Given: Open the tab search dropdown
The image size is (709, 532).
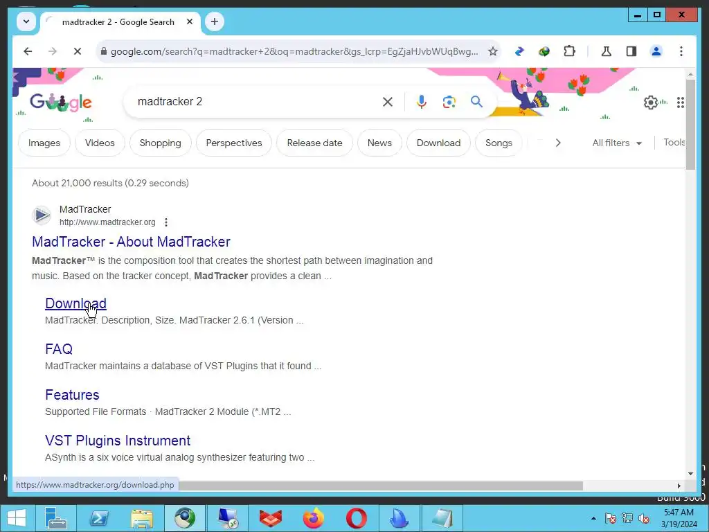Looking at the screenshot, I should click(x=26, y=21).
